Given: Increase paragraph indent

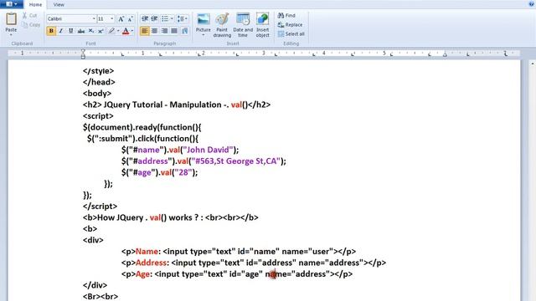Looking at the screenshot, I should 154,18.
